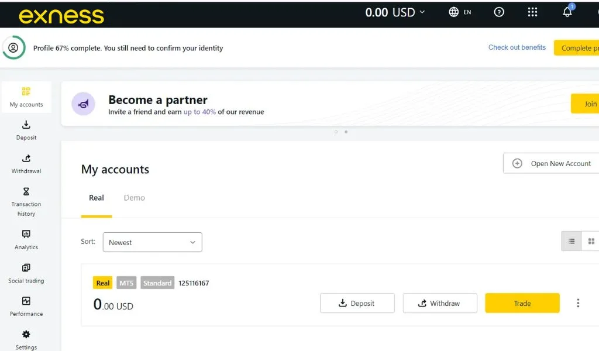Click the help question mark icon

[x=499, y=12]
